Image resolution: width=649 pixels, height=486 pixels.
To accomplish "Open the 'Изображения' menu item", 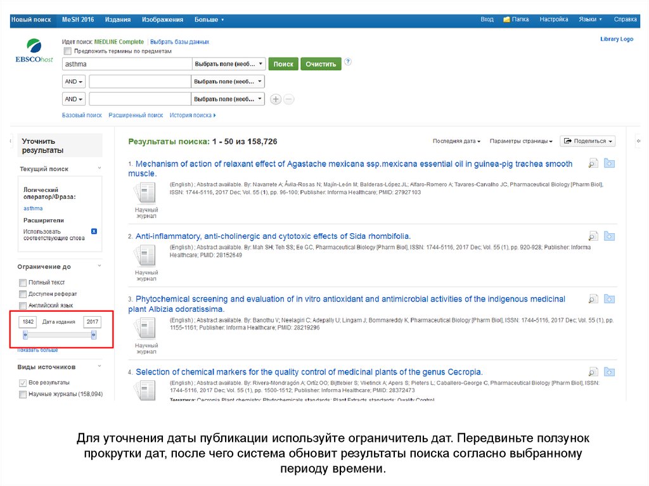I will click(162, 20).
